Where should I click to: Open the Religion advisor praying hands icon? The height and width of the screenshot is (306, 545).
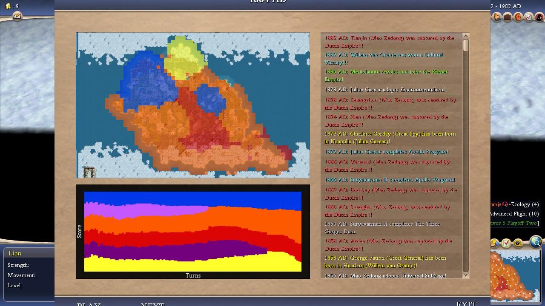497,17
